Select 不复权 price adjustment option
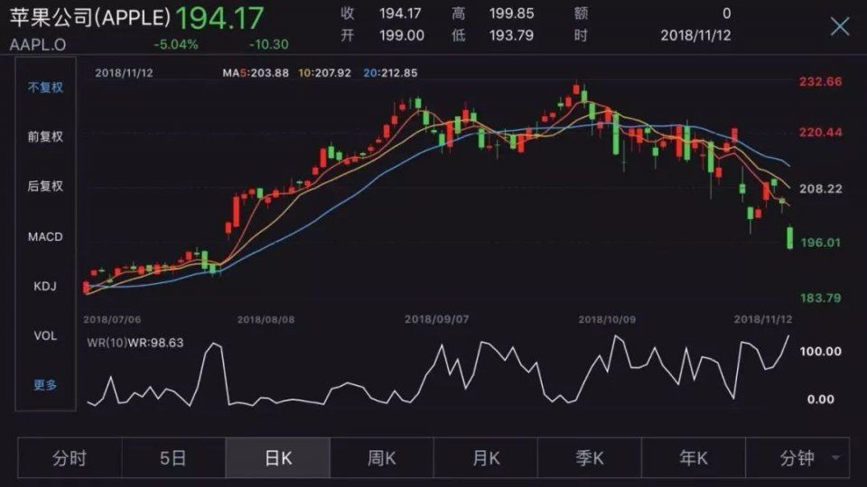This screenshot has height=487, width=867. [x=45, y=87]
